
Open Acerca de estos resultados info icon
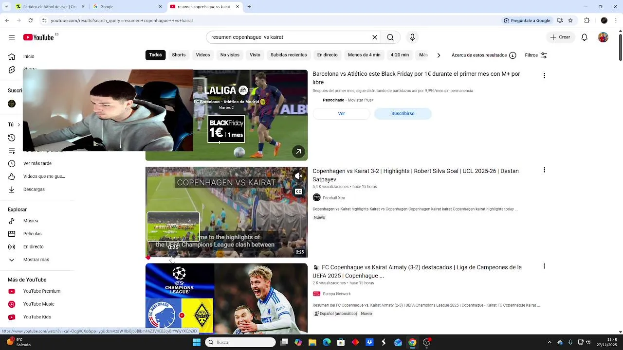[x=513, y=55]
